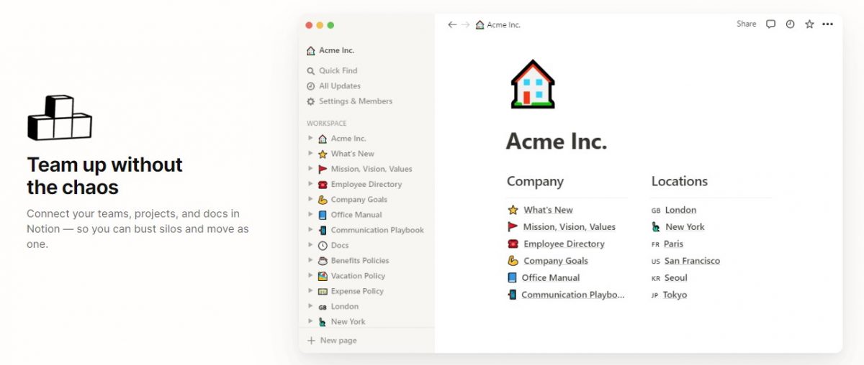Expand the Communication Playbook sidebar page
This screenshot has width=864, height=365.
310,230
